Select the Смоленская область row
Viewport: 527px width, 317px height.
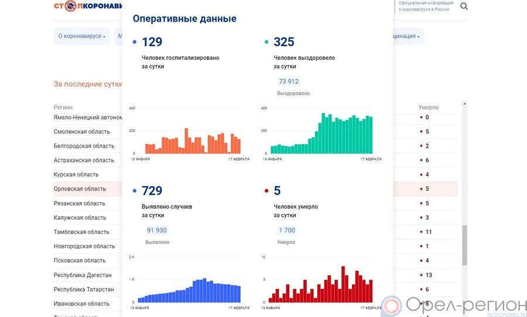click(x=81, y=132)
